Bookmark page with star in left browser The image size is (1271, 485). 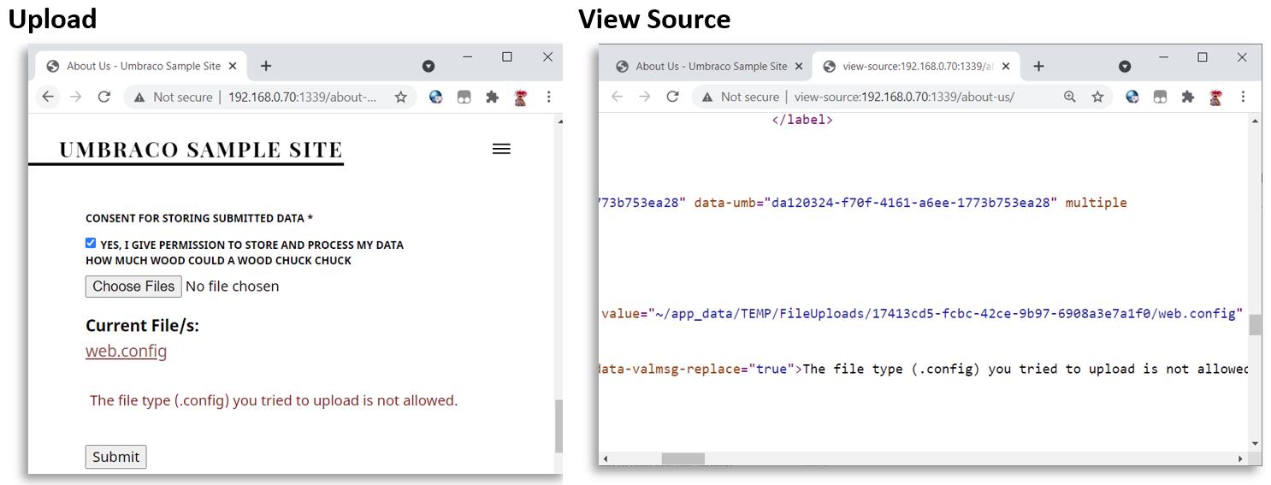(400, 98)
